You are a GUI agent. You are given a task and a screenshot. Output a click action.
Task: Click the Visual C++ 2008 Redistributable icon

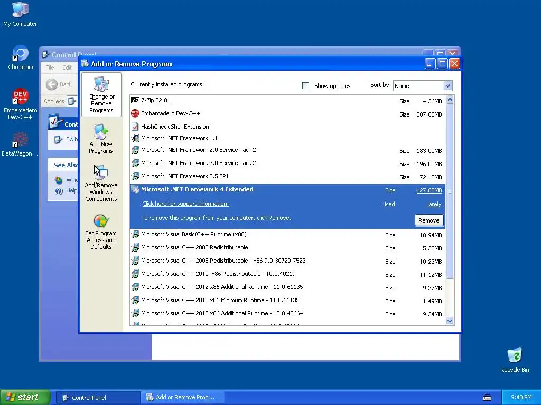tap(135, 261)
